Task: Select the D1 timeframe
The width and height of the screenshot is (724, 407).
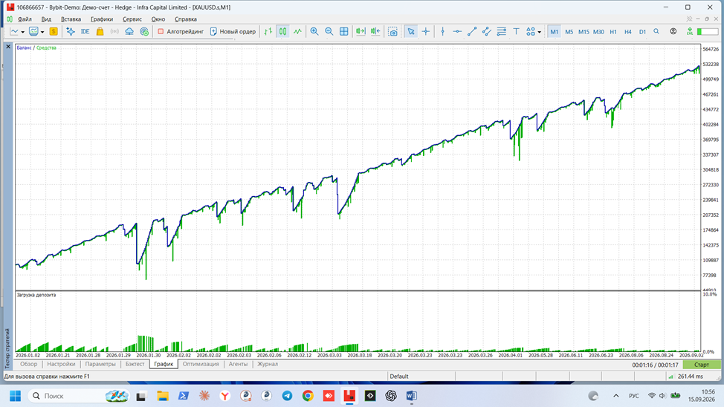Action: pyautogui.click(x=642, y=32)
